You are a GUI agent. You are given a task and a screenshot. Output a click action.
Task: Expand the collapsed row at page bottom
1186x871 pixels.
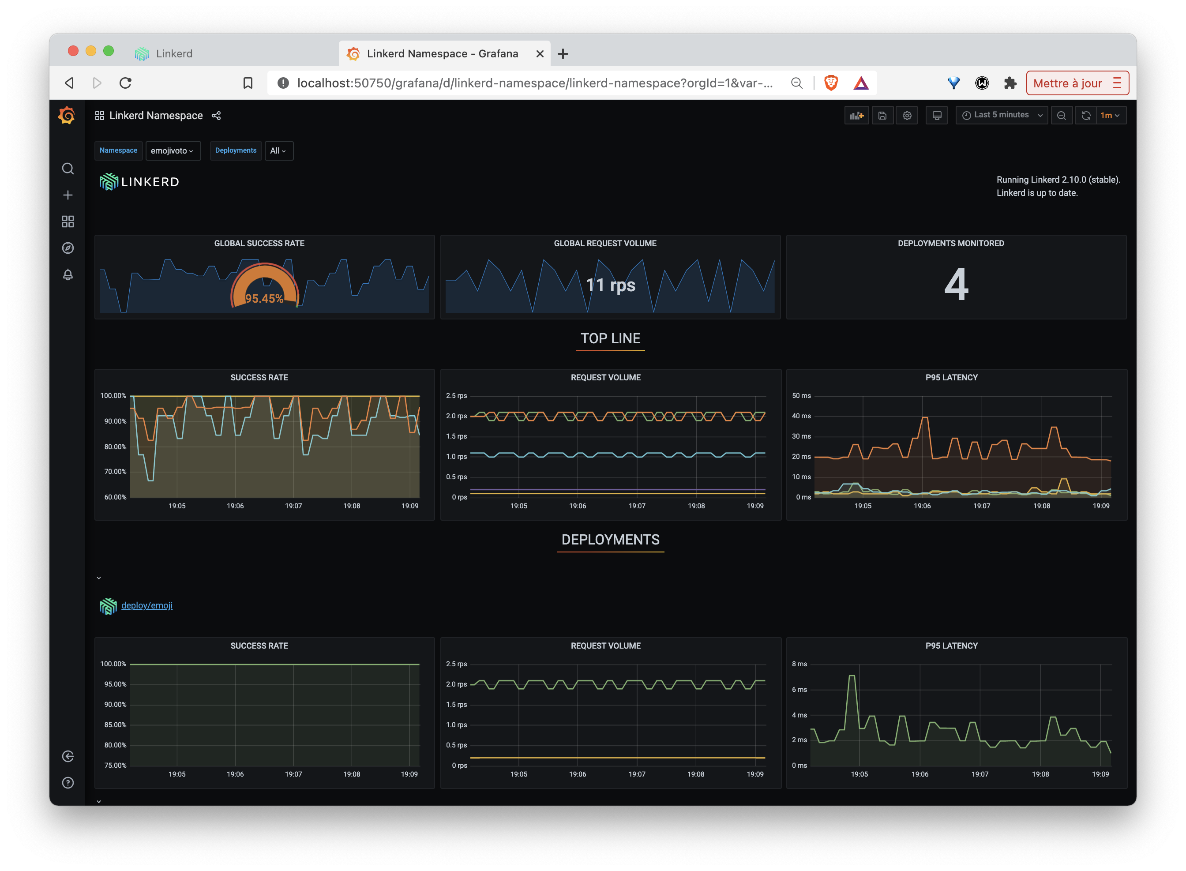coord(98,801)
